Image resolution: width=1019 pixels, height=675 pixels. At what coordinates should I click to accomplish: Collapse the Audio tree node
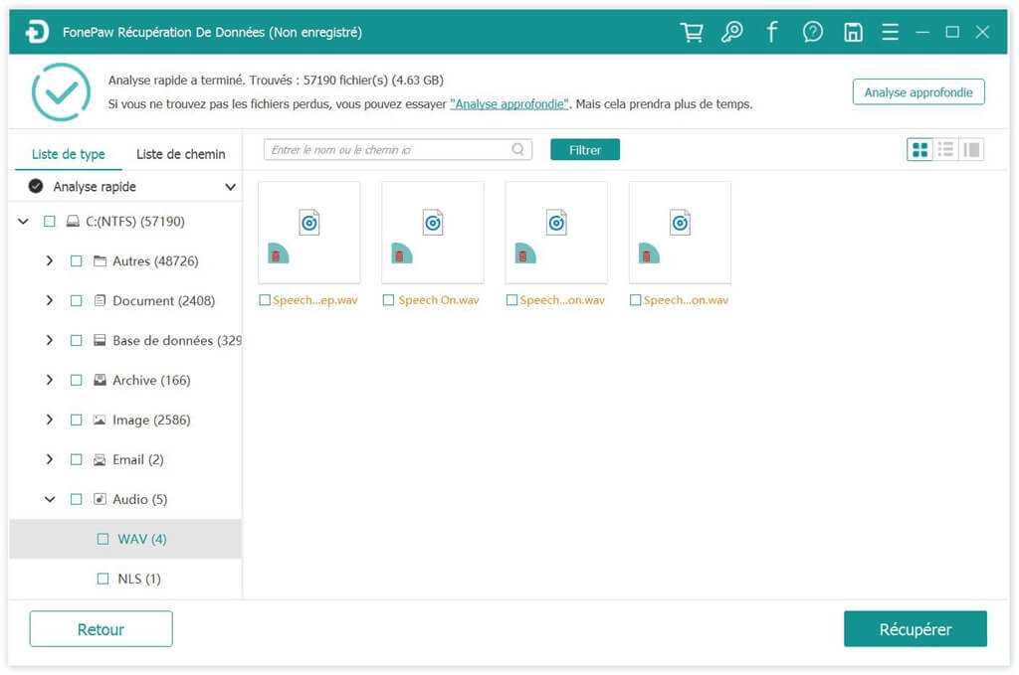[50, 499]
